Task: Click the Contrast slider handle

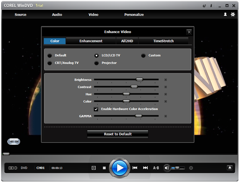Action: tap(134, 87)
